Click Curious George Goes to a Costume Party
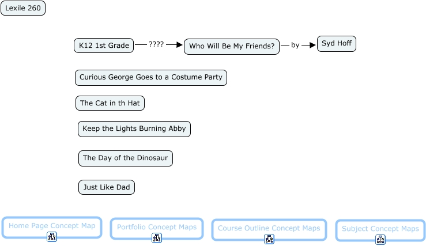 point(151,77)
